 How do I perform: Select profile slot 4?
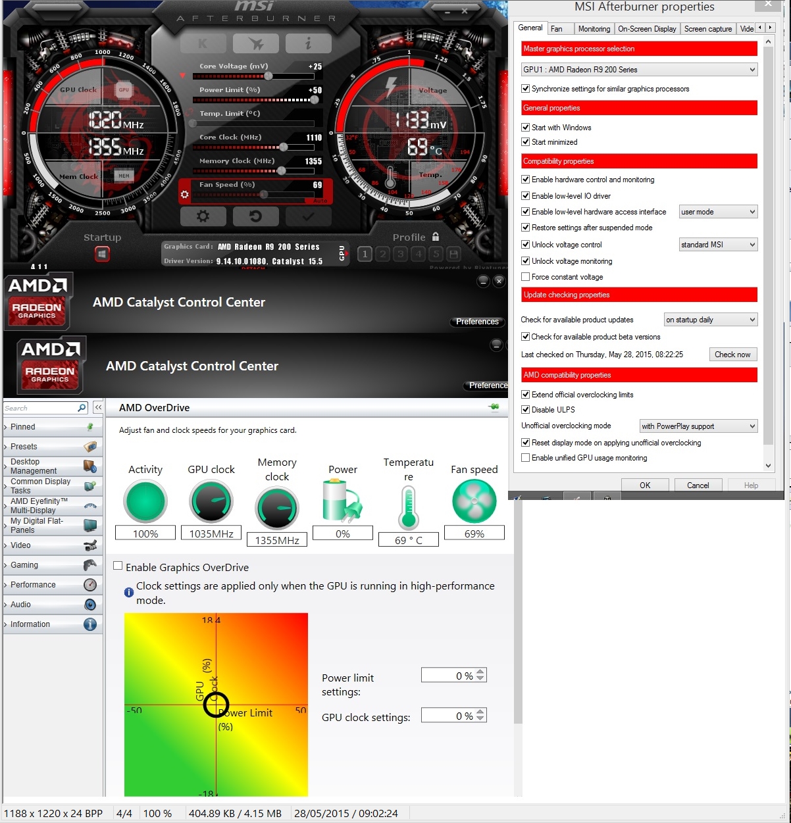tap(418, 254)
